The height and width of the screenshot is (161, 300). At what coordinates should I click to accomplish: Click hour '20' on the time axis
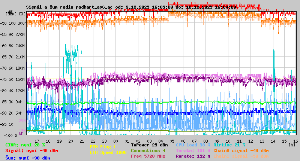70,141
